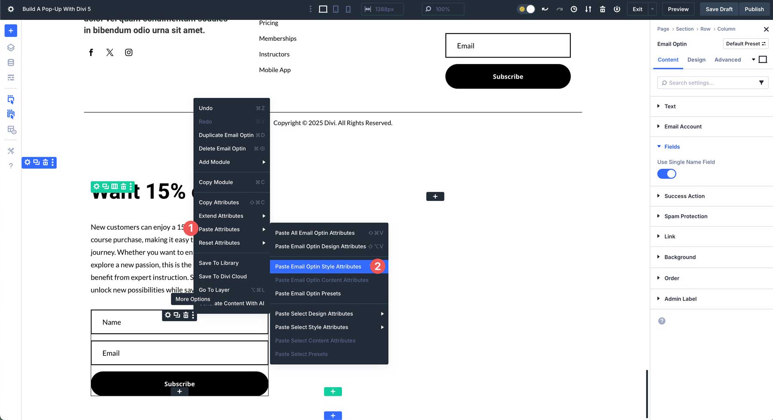
Task: Switch to phone preview mode
Action: click(348, 9)
